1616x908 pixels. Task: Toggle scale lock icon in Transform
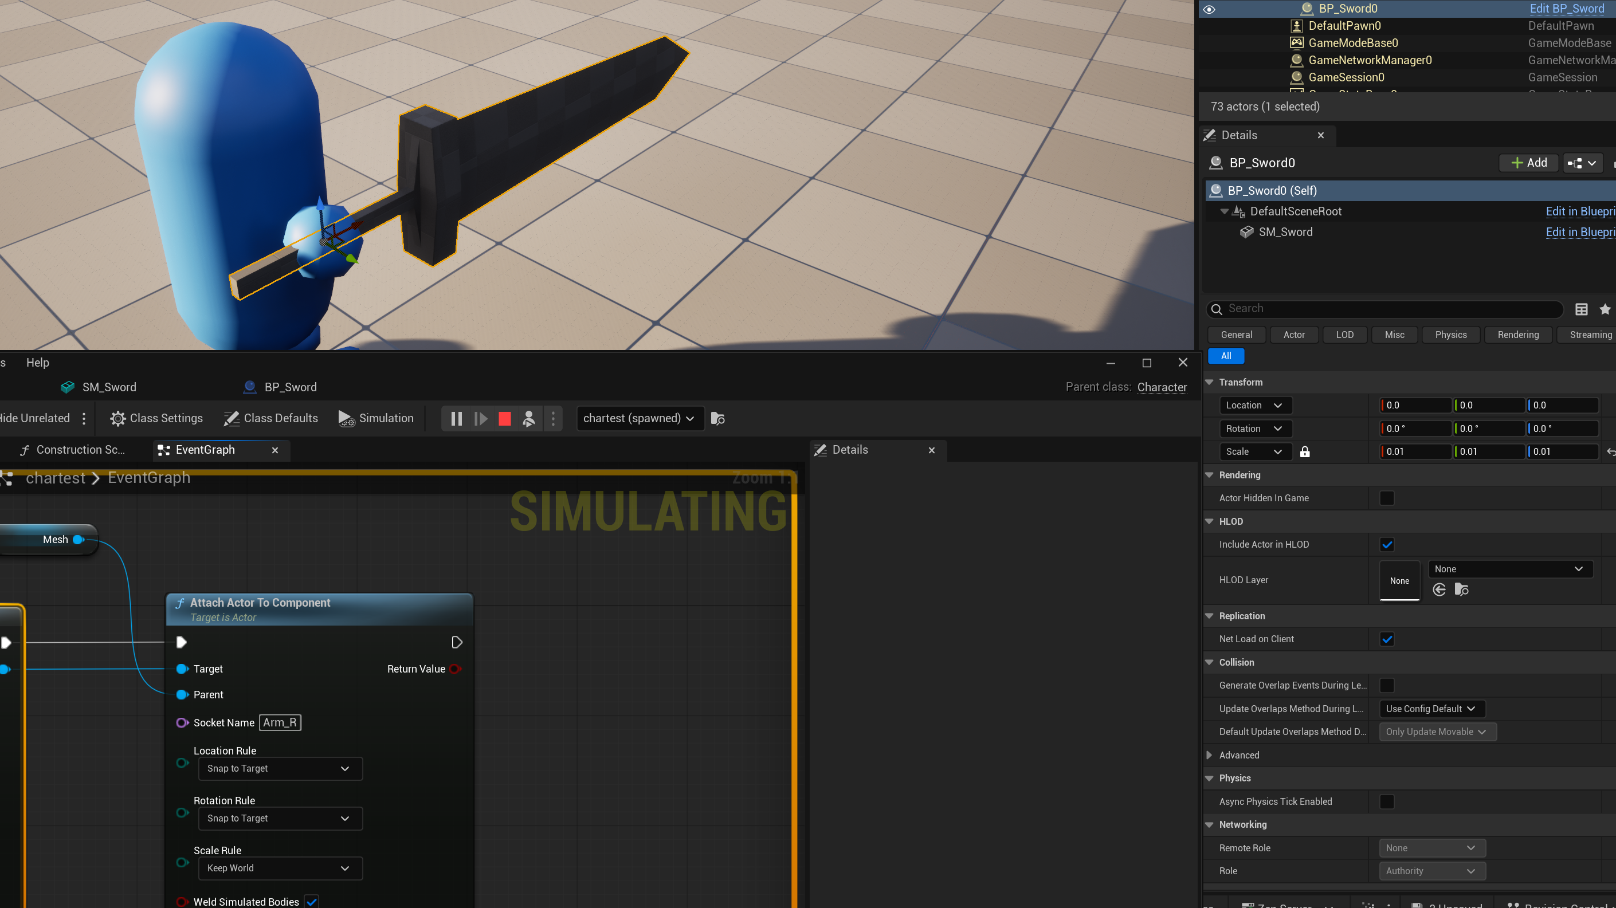coord(1305,451)
